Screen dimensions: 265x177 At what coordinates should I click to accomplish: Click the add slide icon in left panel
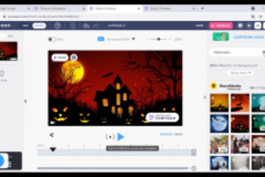point(2,73)
